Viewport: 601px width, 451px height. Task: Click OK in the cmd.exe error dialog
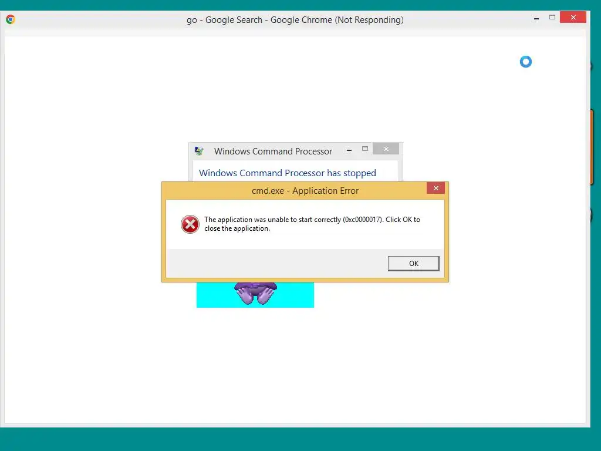click(413, 264)
